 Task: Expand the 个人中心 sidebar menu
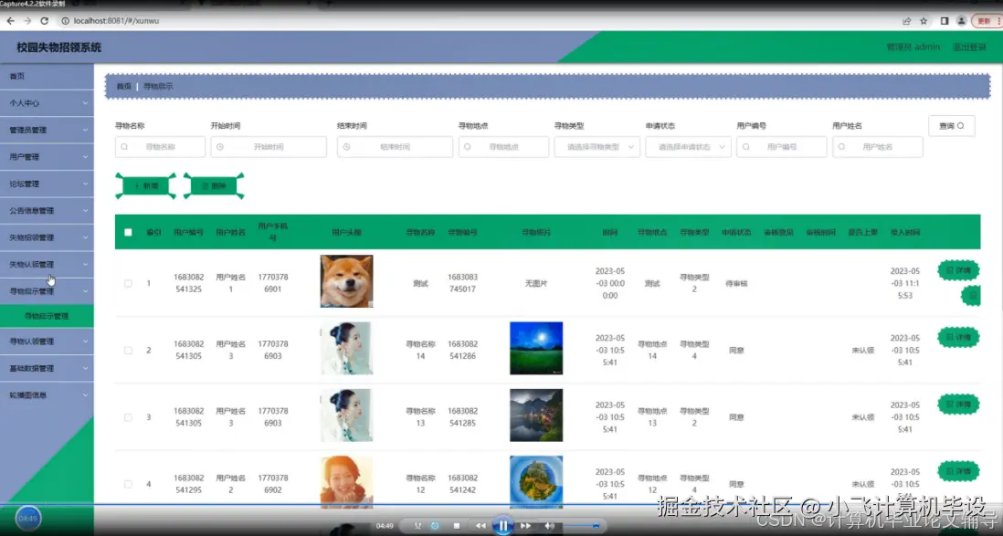47,103
